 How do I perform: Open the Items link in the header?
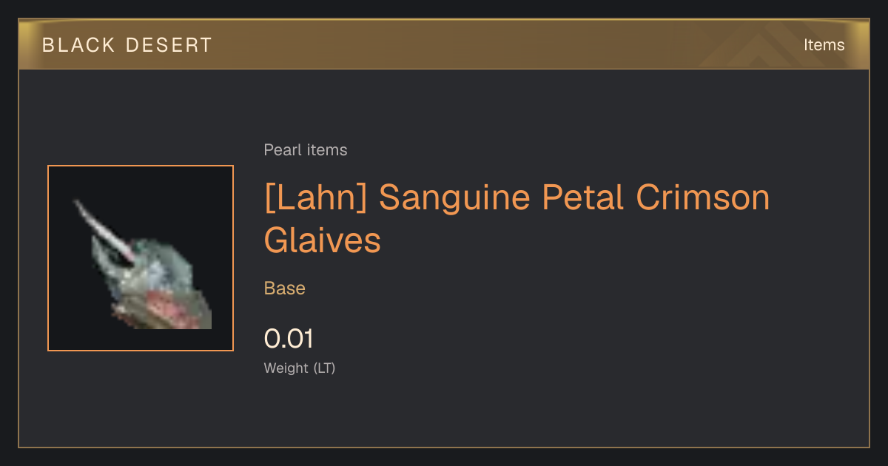824,45
